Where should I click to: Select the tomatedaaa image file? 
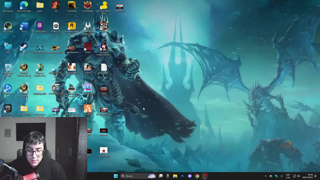[x=88, y=7]
